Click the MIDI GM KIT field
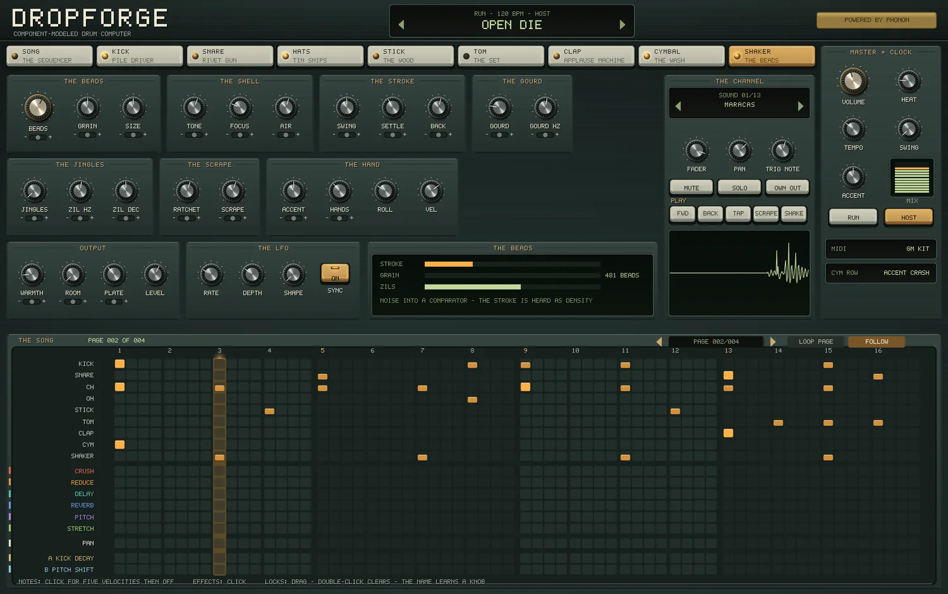The height and width of the screenshot is (594, 948). (880, 249)
